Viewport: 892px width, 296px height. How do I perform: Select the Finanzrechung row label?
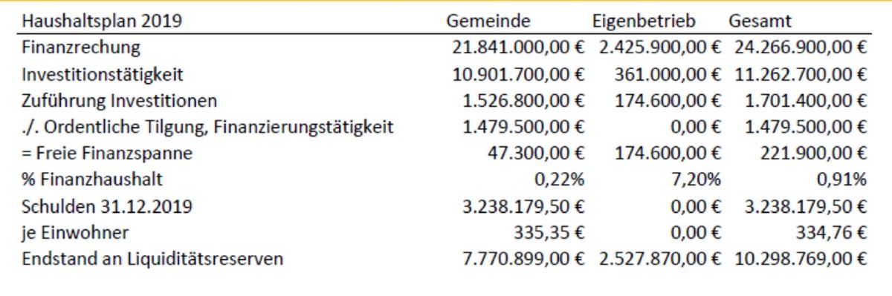(x=82, y=49)
